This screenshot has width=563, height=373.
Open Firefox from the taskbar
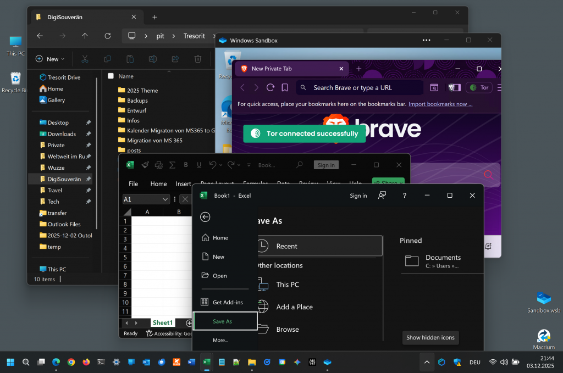(x=86, y=362)
